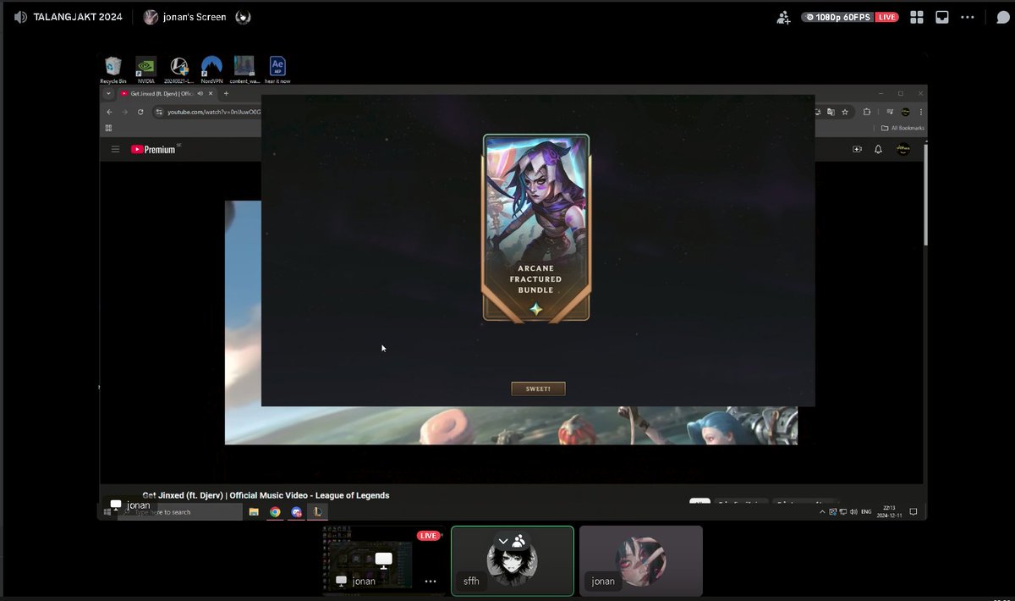1015x601 pixels.
Task: Open Chrome apps grid icon in bookmarks bar
Action: 108,128
